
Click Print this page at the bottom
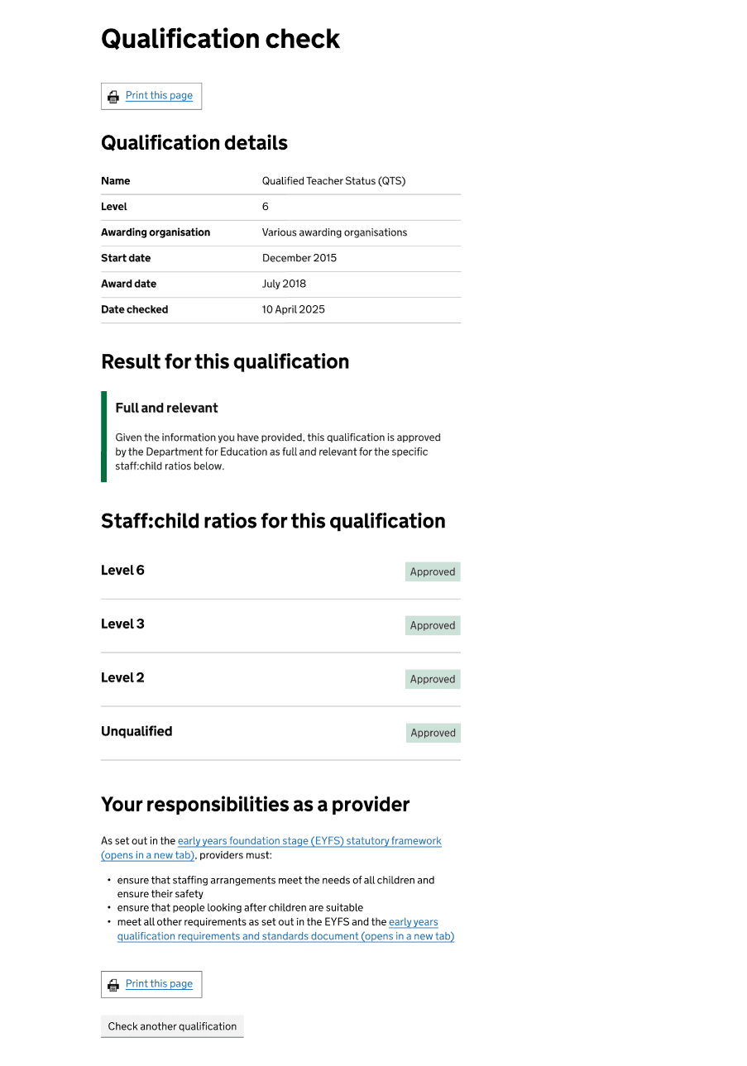pos(159,984)
